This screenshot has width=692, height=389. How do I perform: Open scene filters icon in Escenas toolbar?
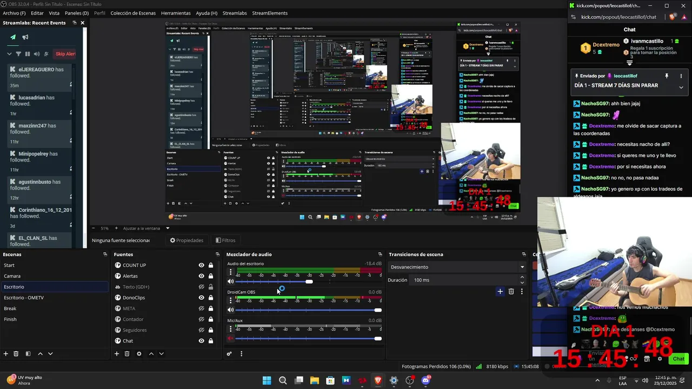[28, 354]
